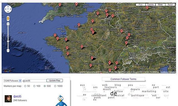Click the marker near La Roche-sur-Yon
The height and width of the screenshot is (106, 178).
[68, 54]
